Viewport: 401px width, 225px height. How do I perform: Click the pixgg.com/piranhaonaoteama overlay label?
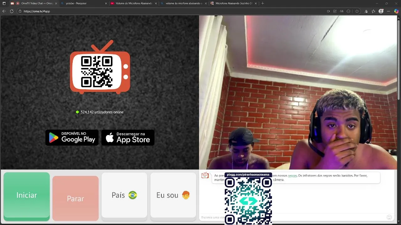[x=248, y=175]
